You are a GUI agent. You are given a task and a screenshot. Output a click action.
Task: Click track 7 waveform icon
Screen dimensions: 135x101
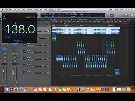point(25,72)
